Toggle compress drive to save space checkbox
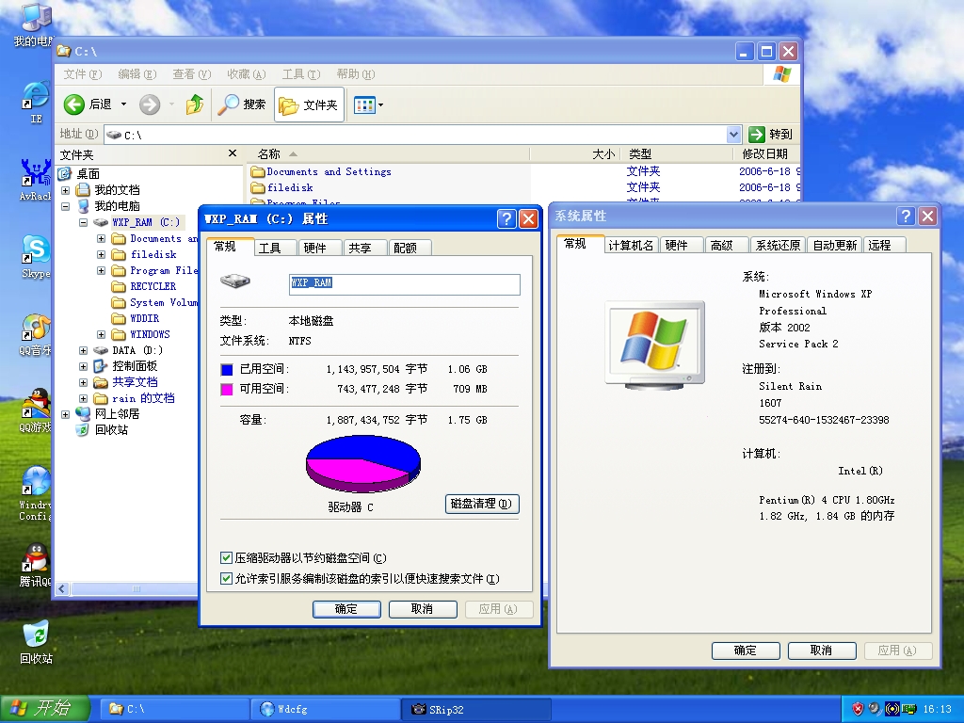Screen dimensions: 964x723 point(226,558)
